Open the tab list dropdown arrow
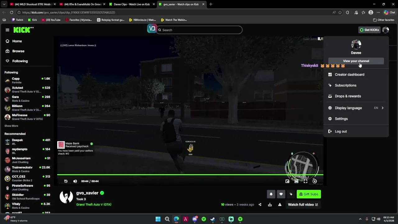This screenshot has width=398, height=224. pos(4,4)
